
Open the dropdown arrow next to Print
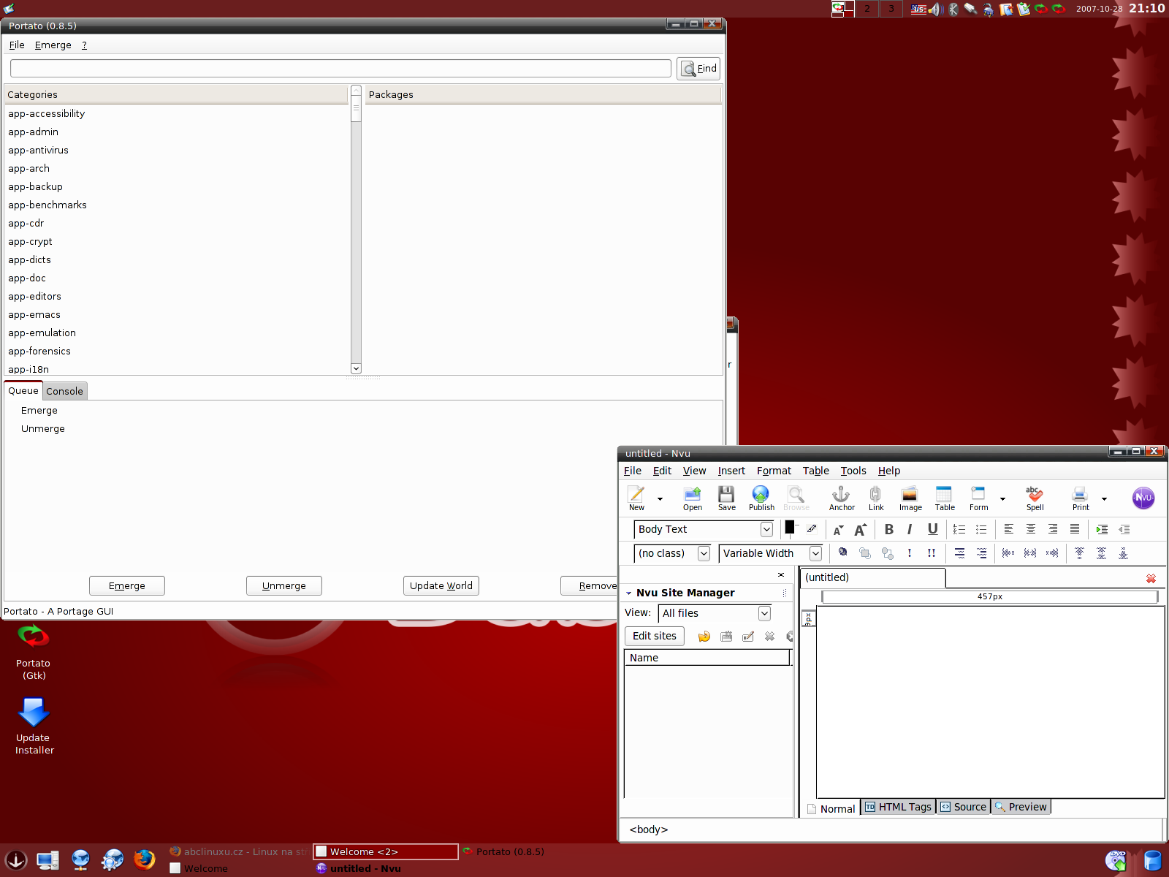click(1104, 499)
